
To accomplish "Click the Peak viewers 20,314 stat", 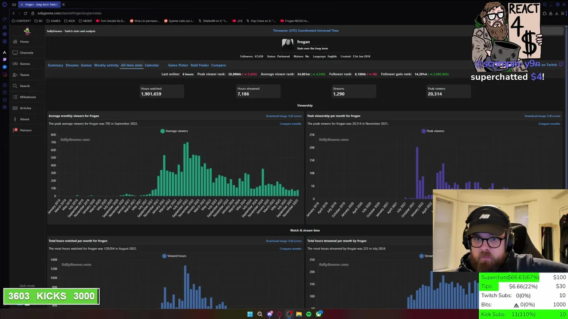I will (449, 91).
